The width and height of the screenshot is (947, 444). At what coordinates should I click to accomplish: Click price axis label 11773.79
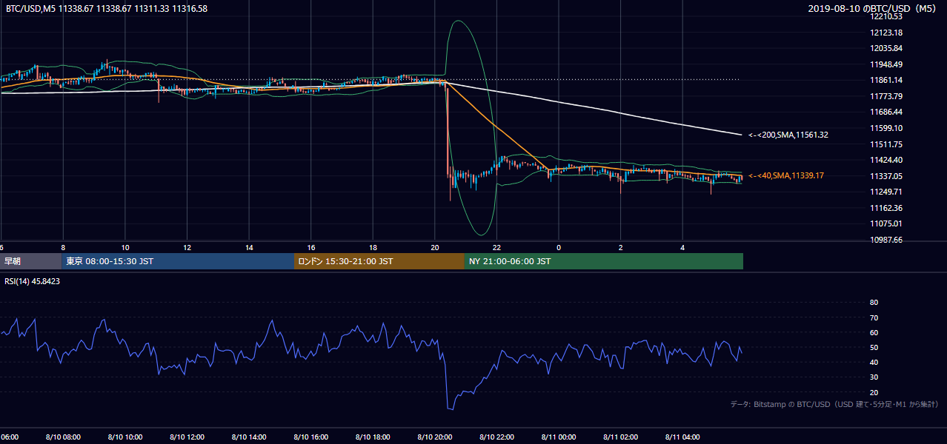[886, 96]
